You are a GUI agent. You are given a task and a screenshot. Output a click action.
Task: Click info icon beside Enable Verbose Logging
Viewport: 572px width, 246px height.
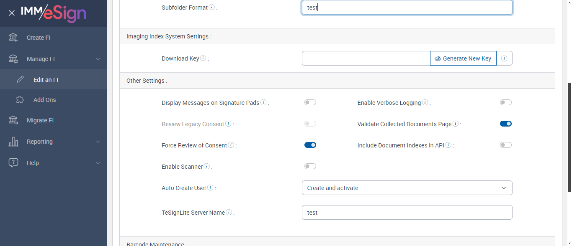pos(425,102)
